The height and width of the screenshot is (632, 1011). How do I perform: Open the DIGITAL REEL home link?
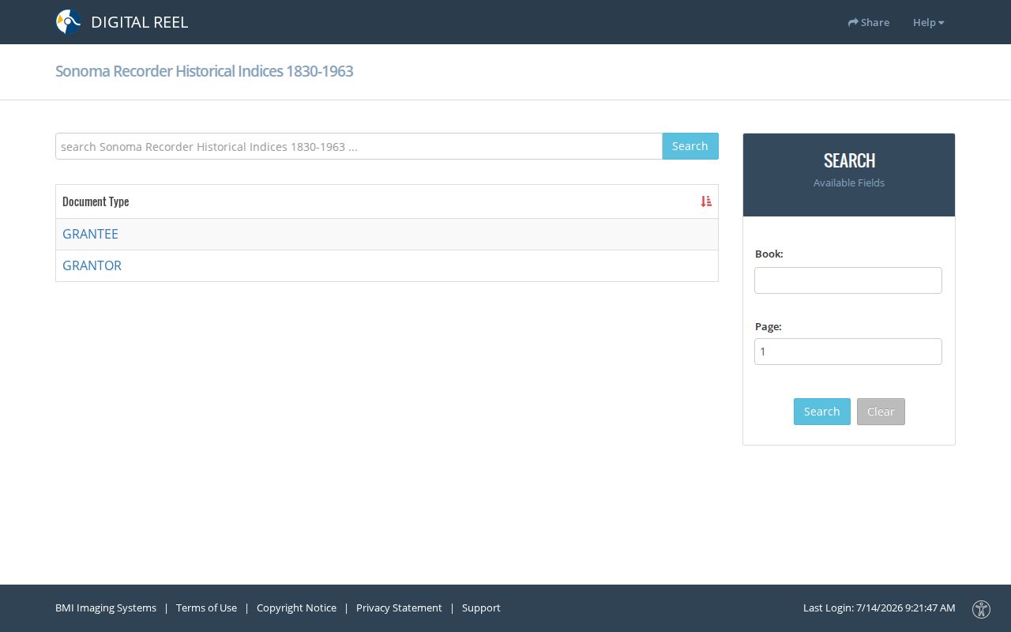coord(139,22)
